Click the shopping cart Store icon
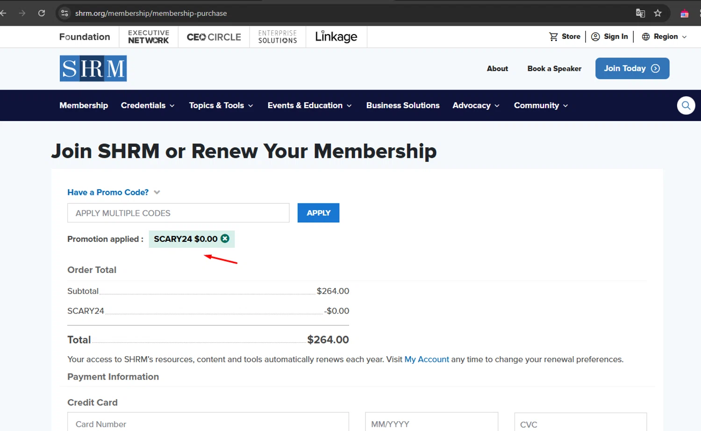This screenshot has height=431, width=701. coord(554,36)
